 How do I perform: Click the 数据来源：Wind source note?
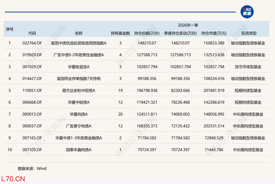32,168
